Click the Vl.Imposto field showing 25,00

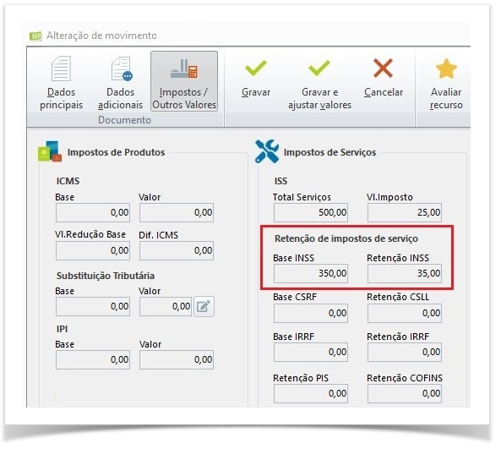coord(405,213)
